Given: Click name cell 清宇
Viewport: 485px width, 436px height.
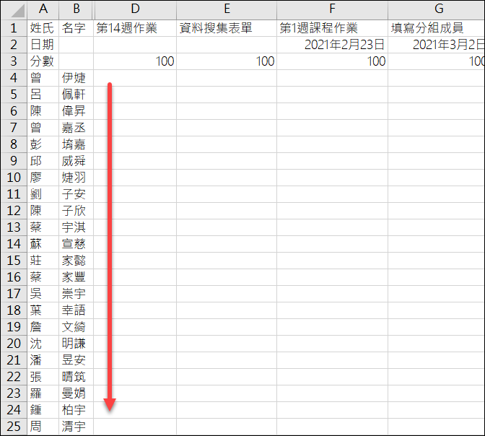Looking at the screenshot, I should pos(76,427).
